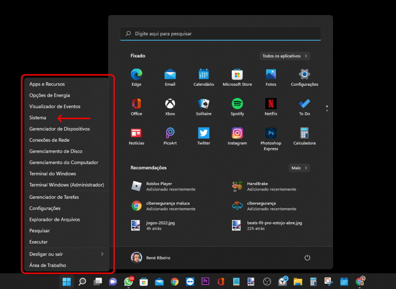Open Microsoft Store from the pinned grid

click(237, 77)
